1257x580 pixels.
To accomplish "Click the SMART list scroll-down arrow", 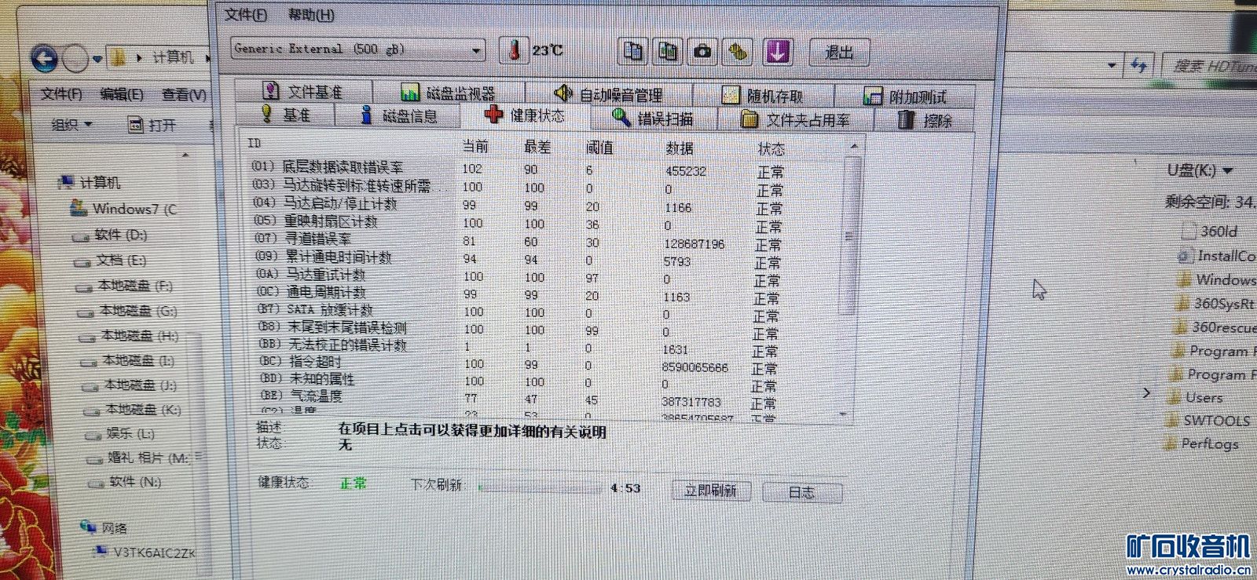I will tap(843, 414).
